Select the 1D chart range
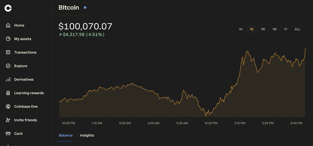This screenshot has height=146, width=313. (252, 29)
